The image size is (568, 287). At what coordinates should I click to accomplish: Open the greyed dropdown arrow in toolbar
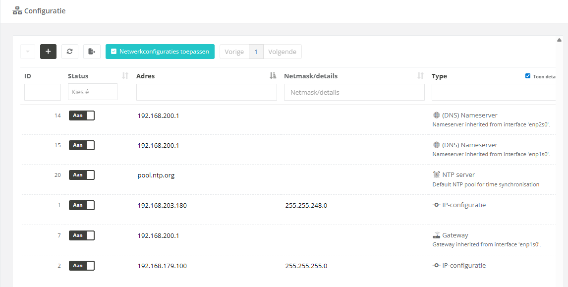point(28,52)
